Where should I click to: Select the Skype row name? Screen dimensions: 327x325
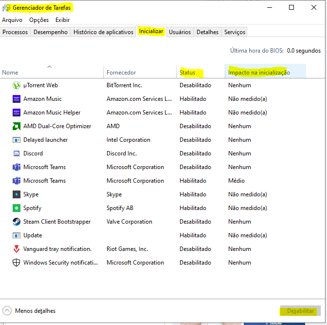click(x=31, y=194)
